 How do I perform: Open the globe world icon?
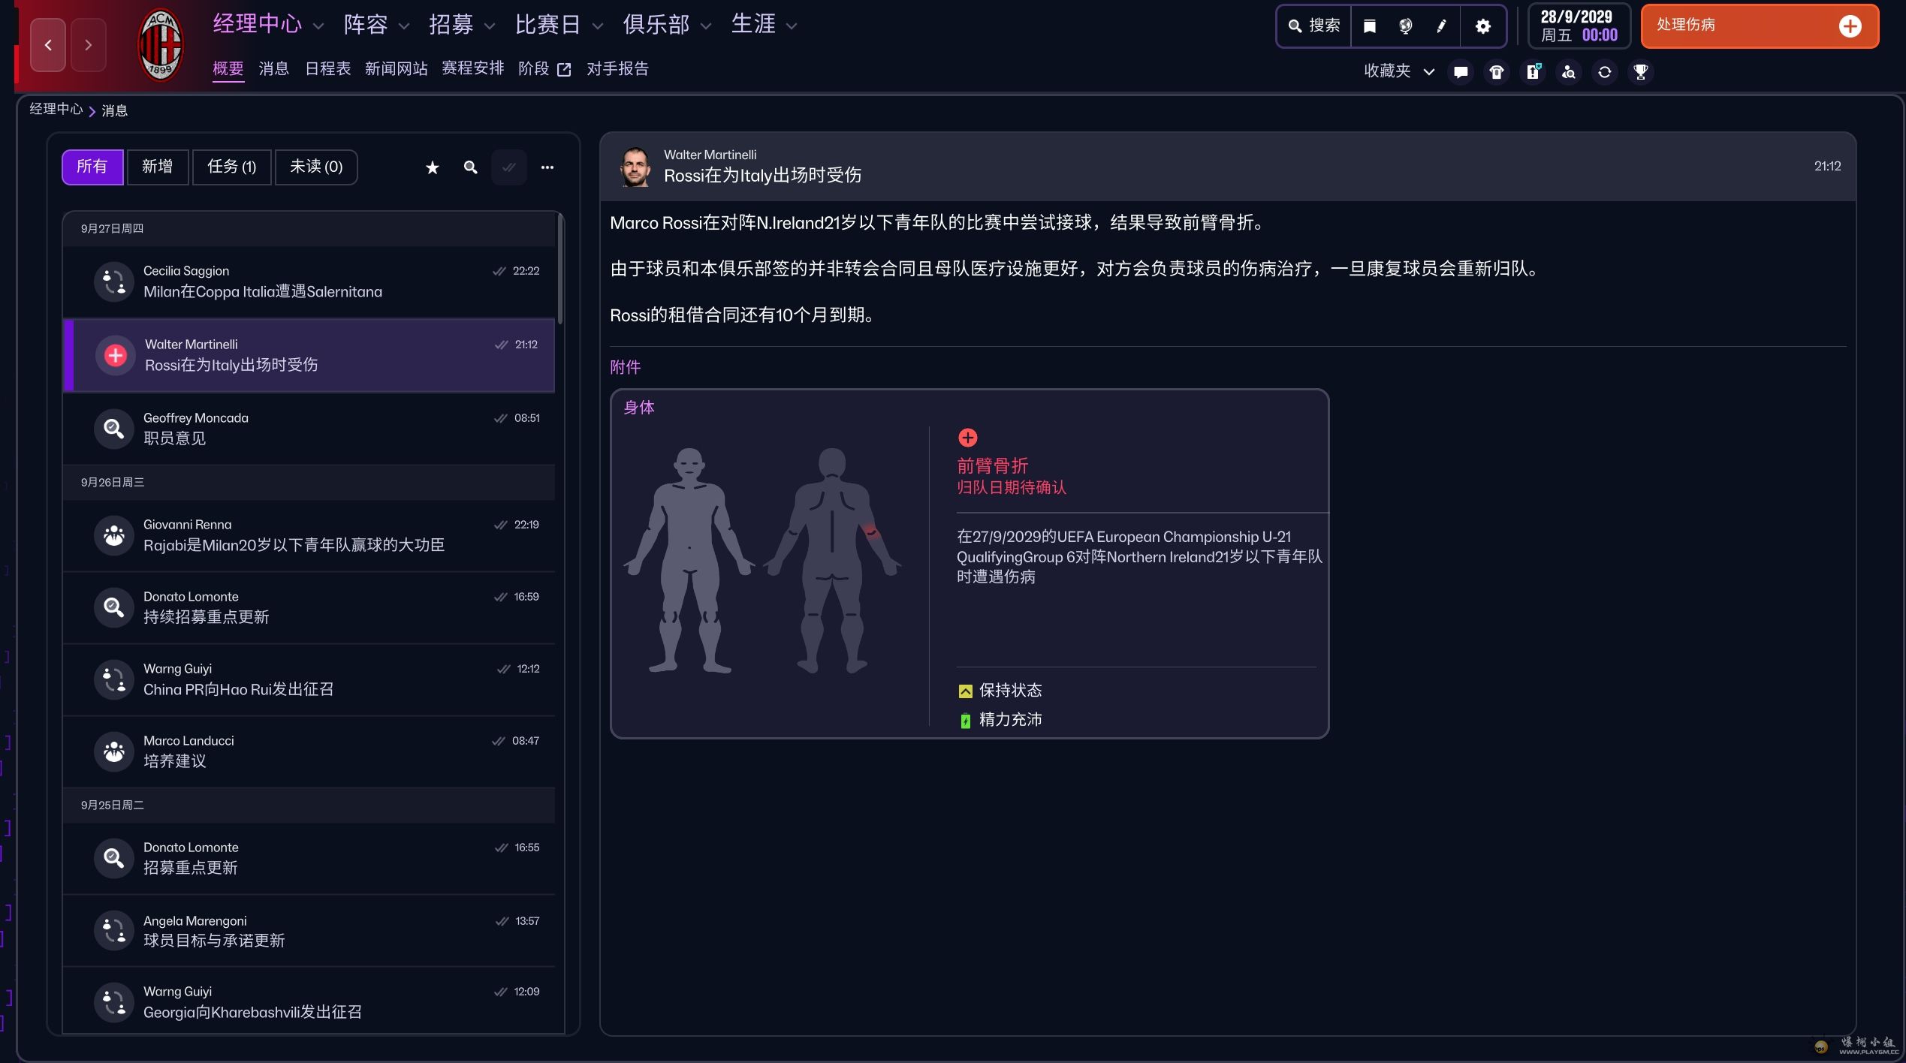pos(1405,26)
